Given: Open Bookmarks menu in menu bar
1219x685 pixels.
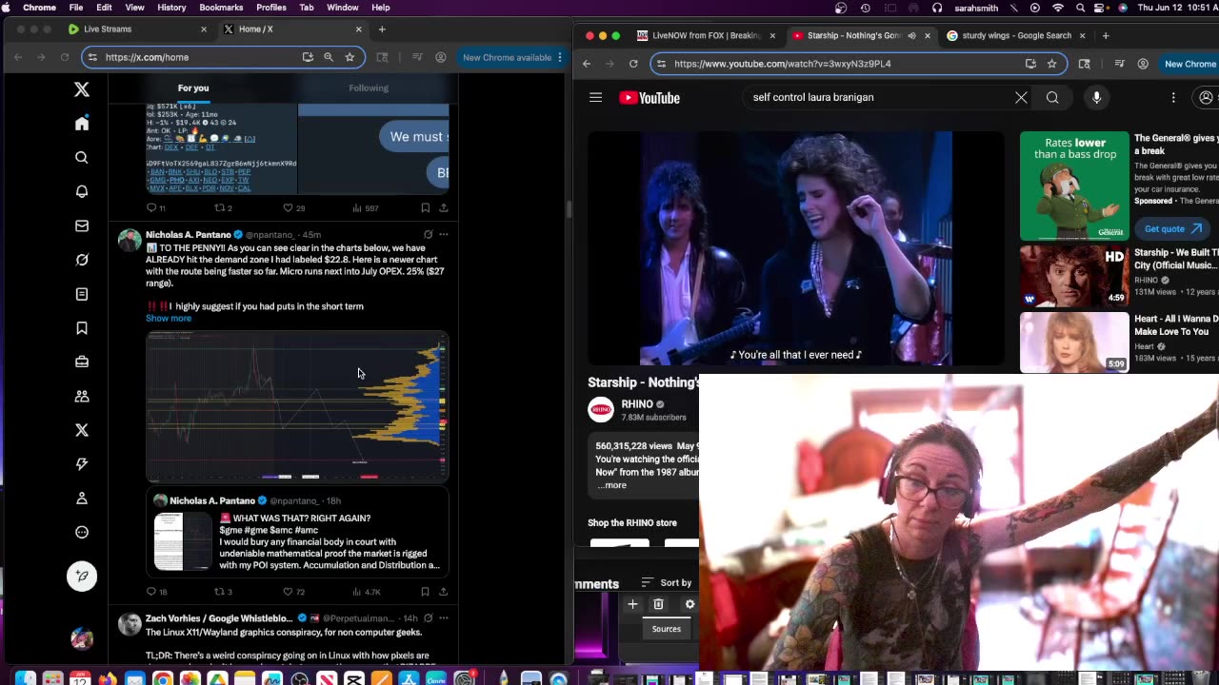Looking at the screenshot, I should (x=221, y=8).
